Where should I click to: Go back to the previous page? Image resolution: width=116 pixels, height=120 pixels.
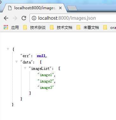tap(6, 18)
